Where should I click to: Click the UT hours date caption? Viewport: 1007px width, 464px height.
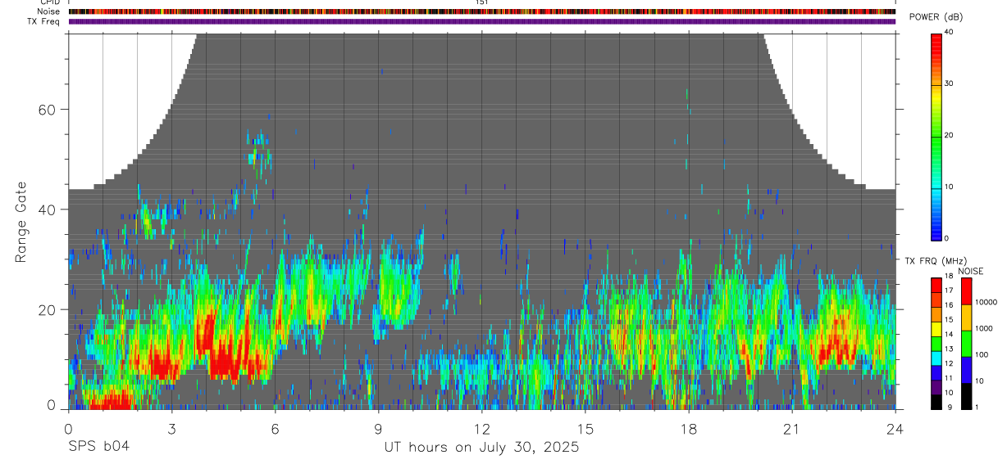pos(482,448)
